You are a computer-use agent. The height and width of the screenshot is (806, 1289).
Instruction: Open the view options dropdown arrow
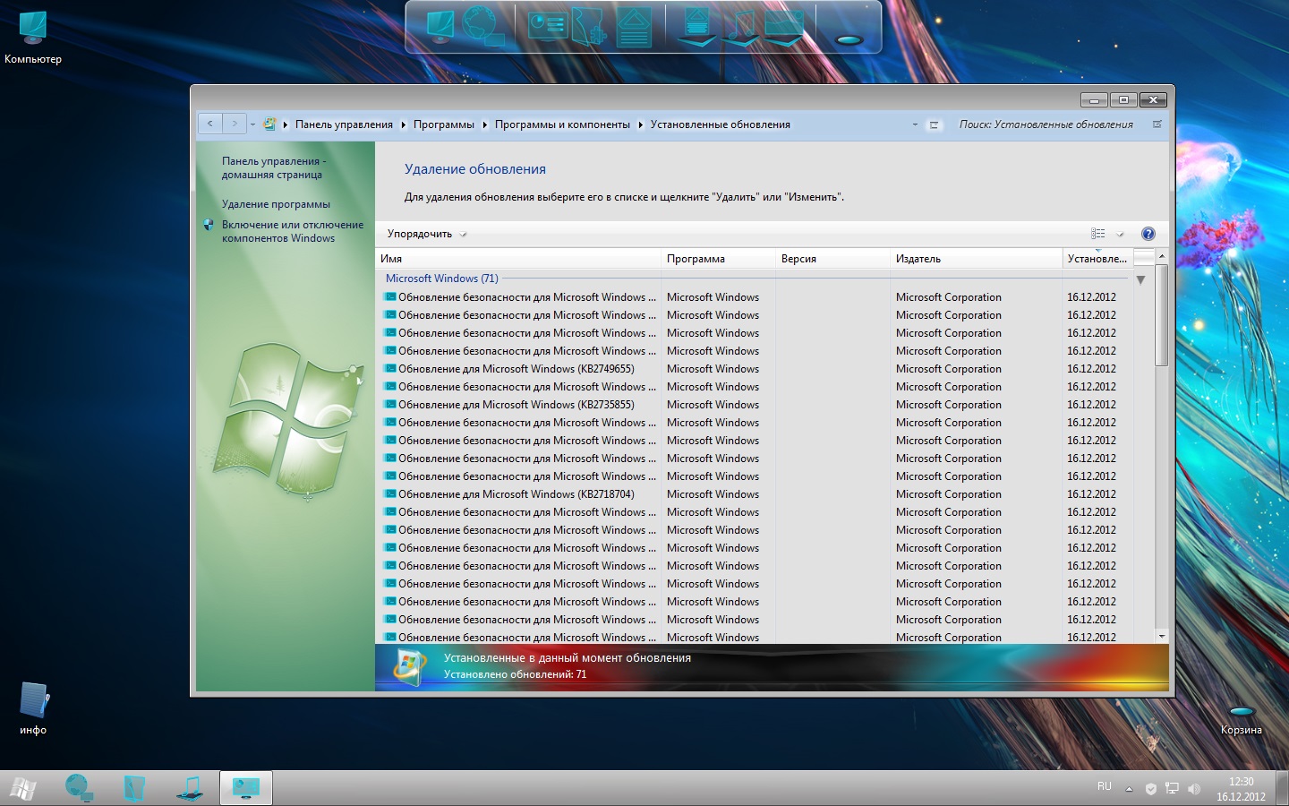pos(1120,235)
